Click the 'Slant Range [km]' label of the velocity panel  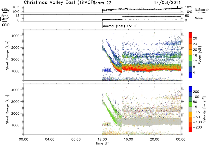coord(7,109)
